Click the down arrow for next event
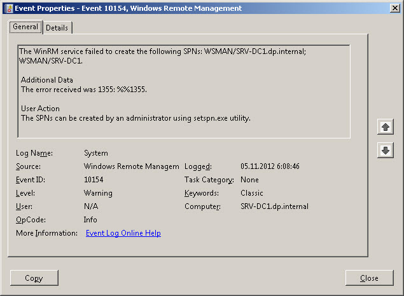404x296 pixels. 386,151
